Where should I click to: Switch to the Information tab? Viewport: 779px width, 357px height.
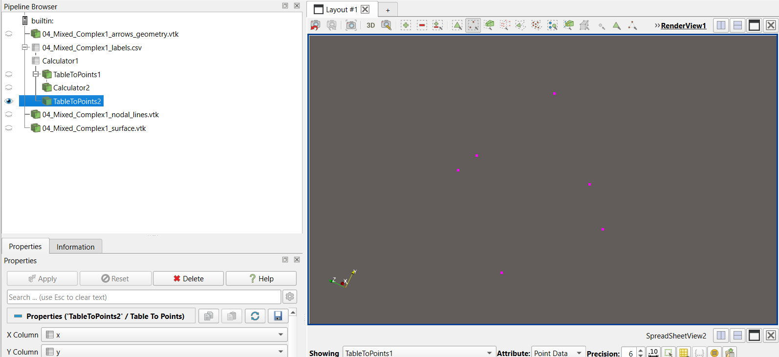(x=75, y=247)
